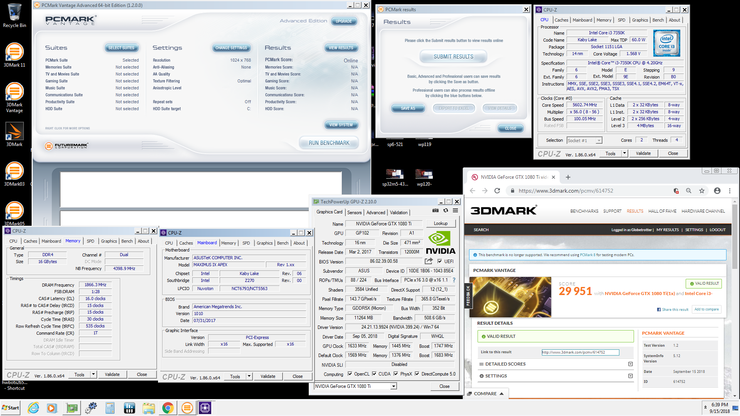
Task: Switch to the Sensors tab in GPU-Z
Action: coord(354,212)
